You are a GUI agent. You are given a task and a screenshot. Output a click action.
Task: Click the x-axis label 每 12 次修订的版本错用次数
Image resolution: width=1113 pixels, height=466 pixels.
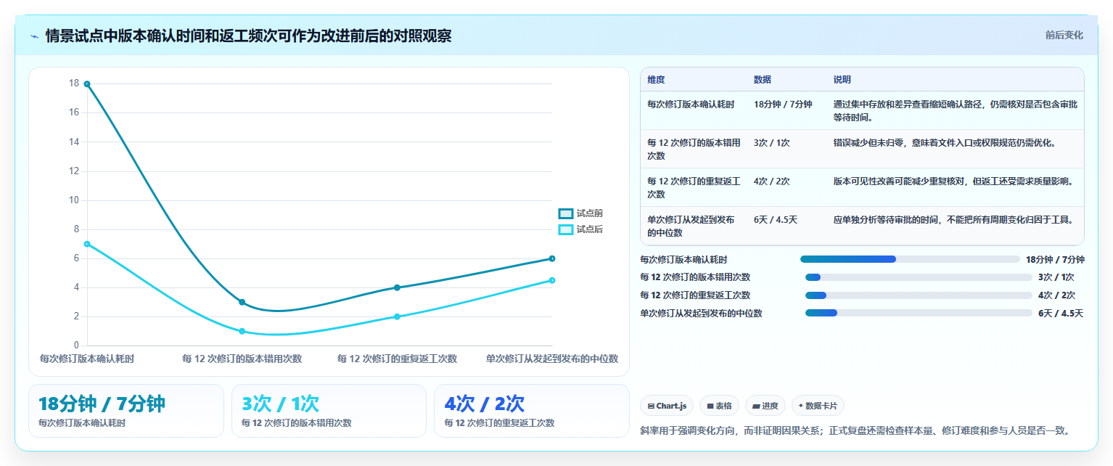[242, 359]
